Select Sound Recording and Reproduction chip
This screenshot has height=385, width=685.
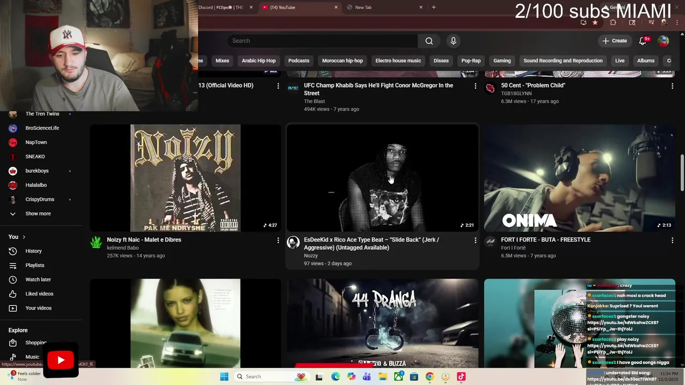click(x=563, y=60)
